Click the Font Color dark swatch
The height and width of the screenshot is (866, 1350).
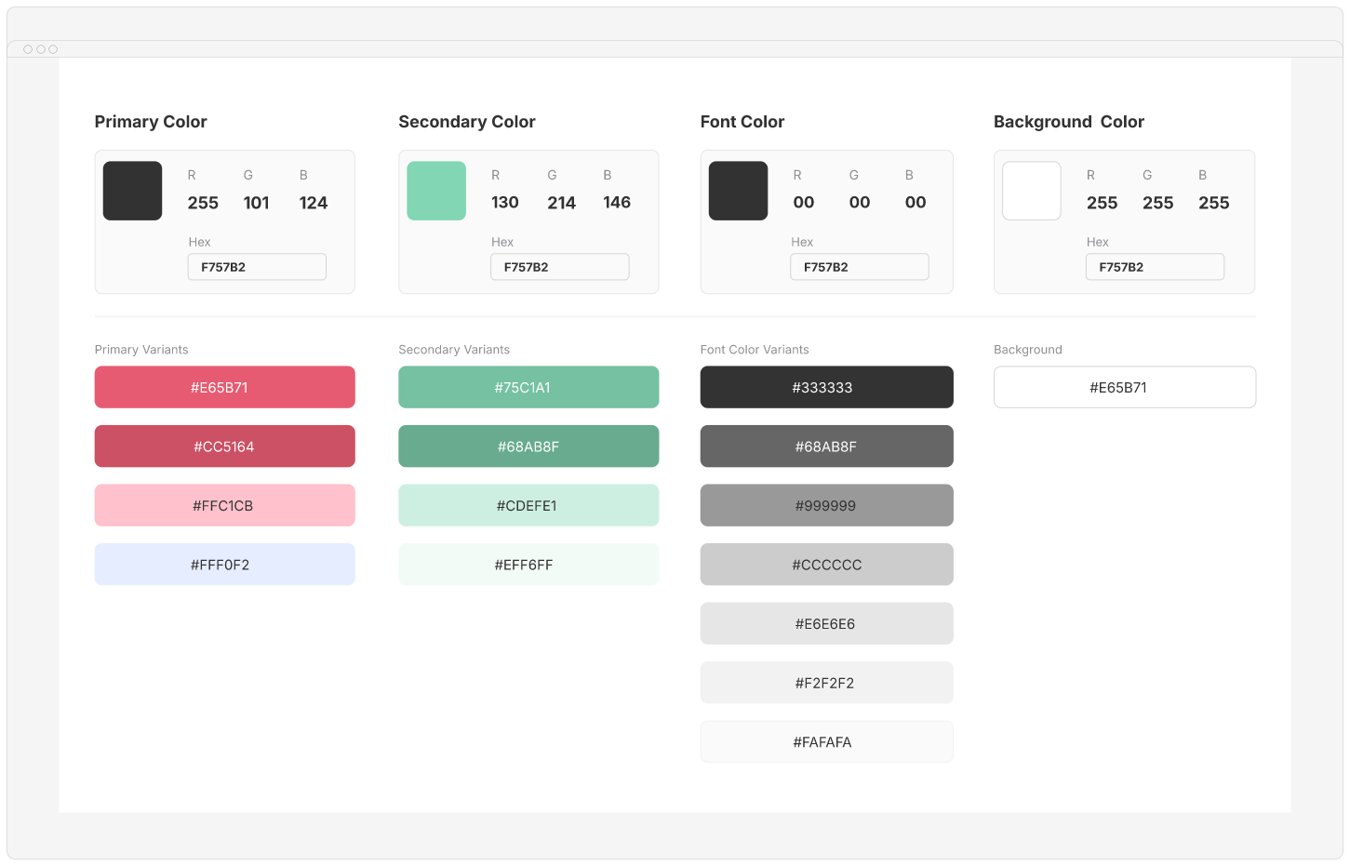738,191
